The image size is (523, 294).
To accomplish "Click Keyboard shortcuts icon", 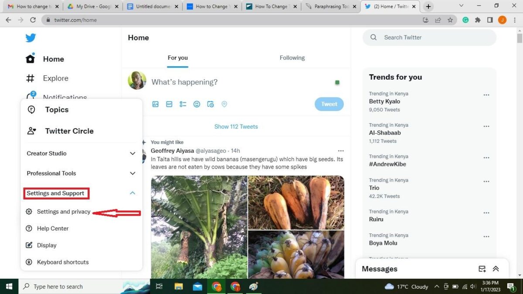I will (x=29, y=262).
